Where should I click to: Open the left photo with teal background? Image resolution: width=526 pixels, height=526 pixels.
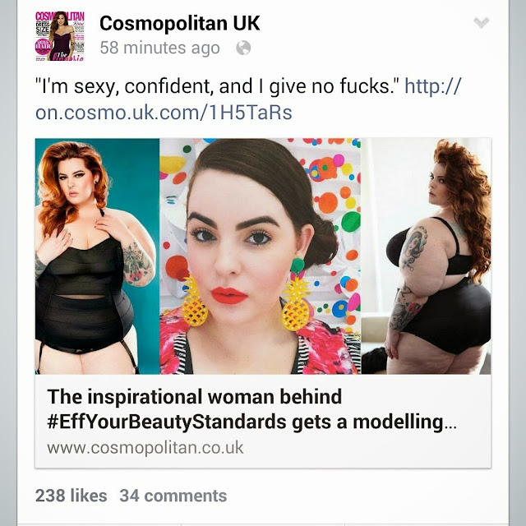97,256
